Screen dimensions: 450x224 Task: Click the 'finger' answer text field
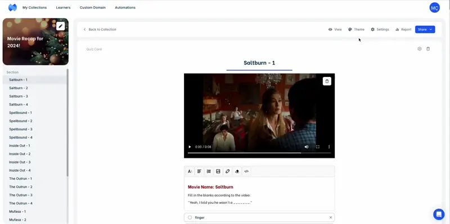tap(259, 217)
